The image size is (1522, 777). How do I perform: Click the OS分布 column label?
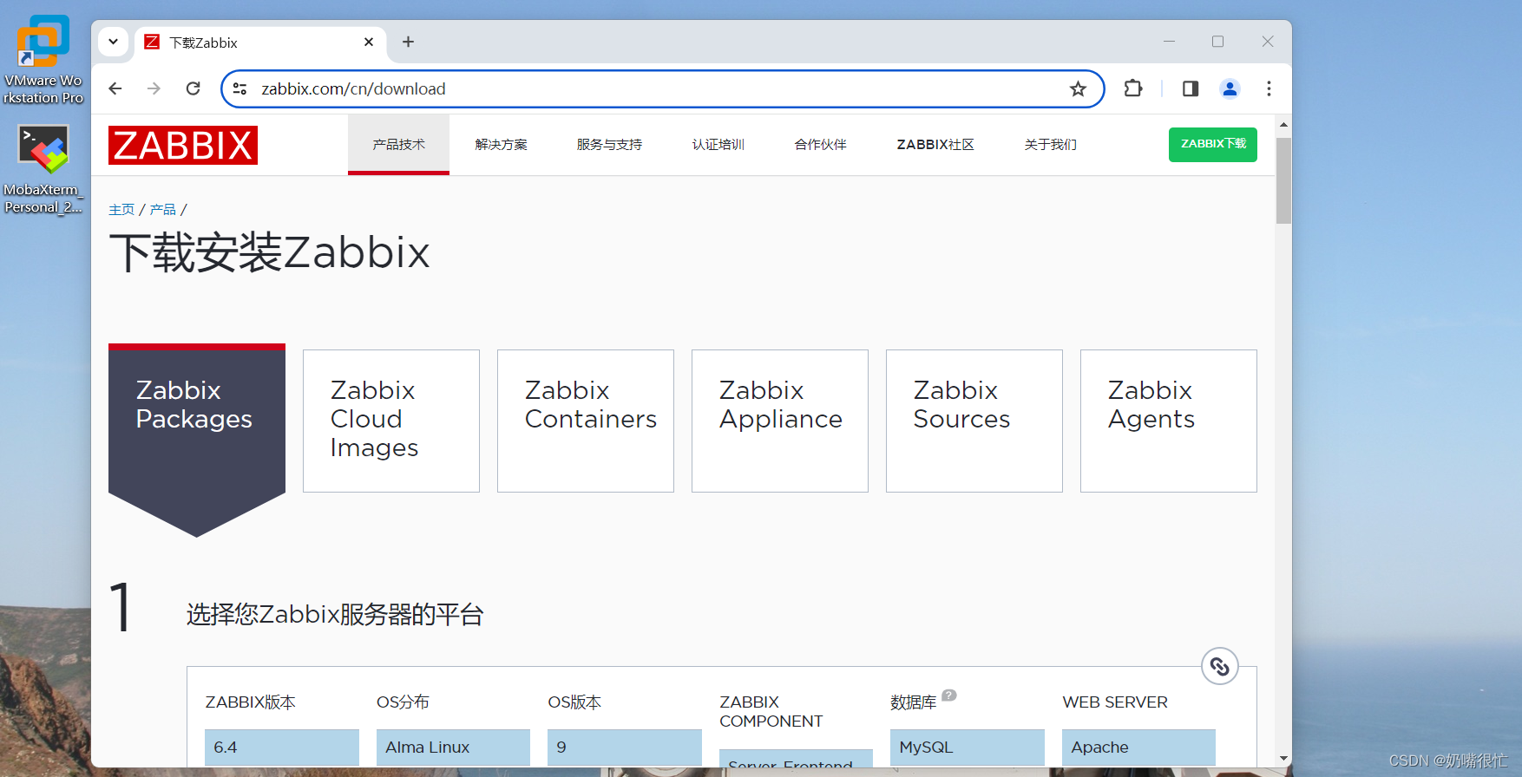pos(403,702)
